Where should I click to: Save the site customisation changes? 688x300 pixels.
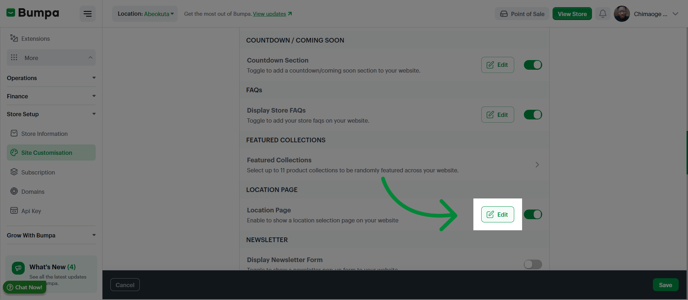point(665,285)
